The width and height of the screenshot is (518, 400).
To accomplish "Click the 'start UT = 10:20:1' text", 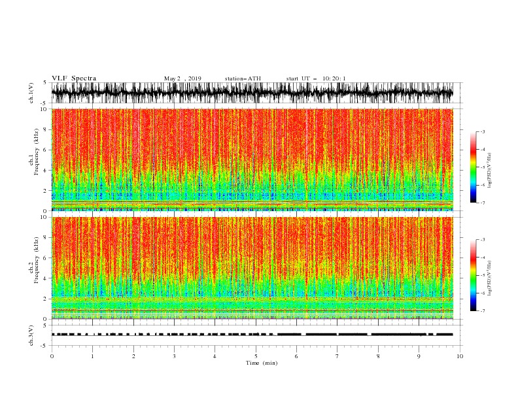I will (x=316, y=78).
